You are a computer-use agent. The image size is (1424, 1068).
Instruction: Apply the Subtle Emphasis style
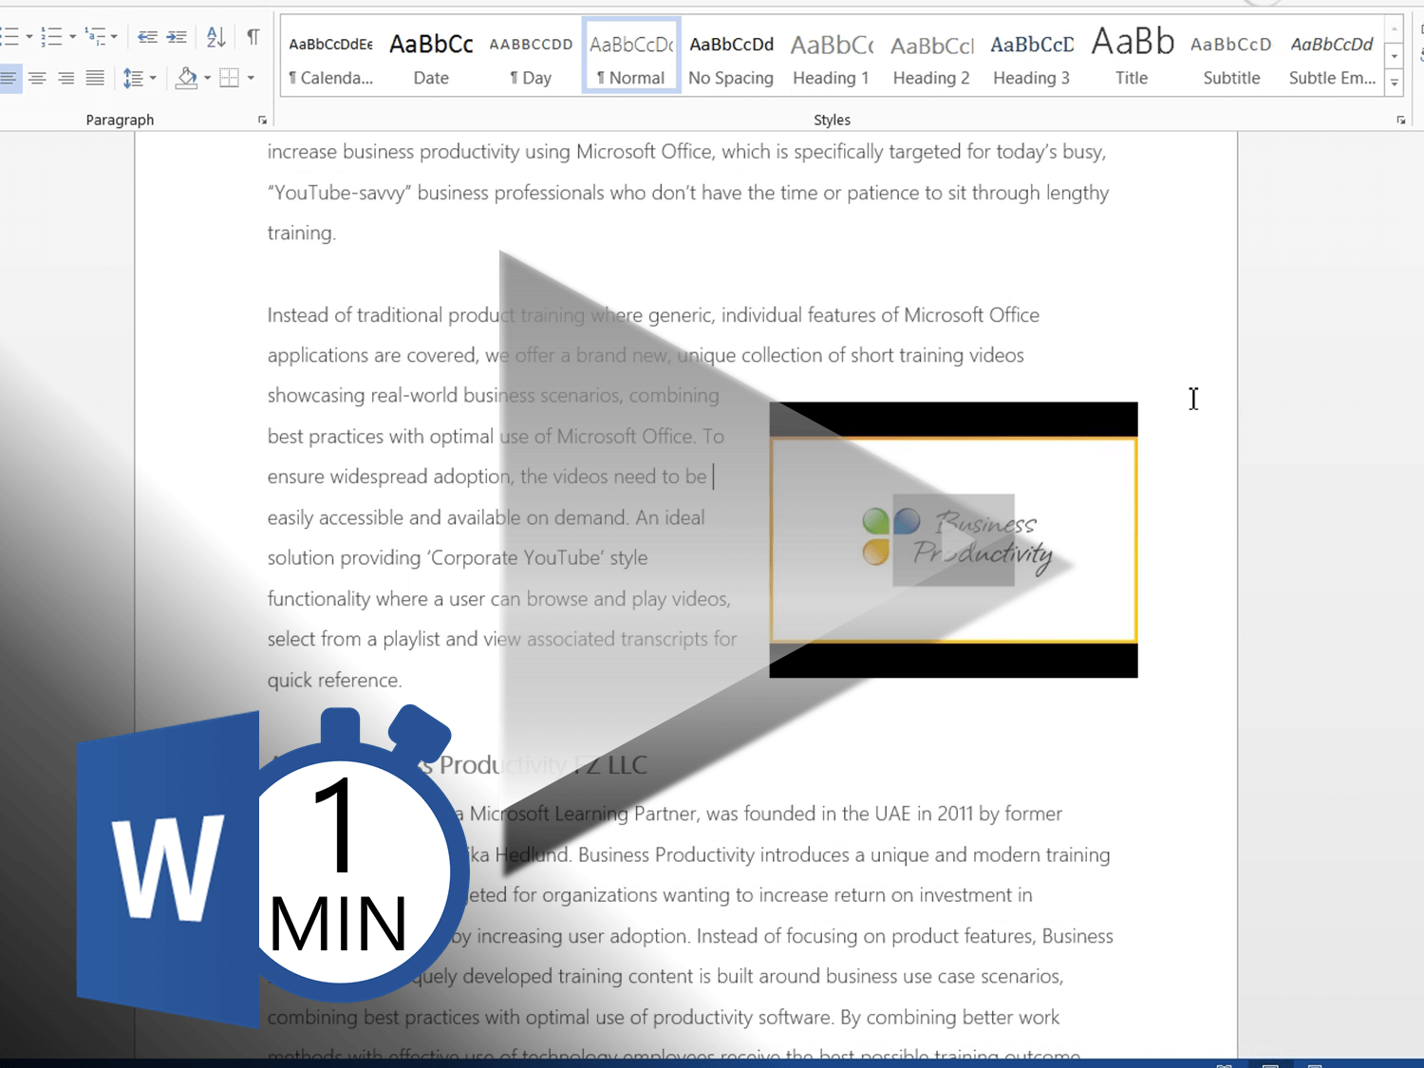click(1332, 57)
